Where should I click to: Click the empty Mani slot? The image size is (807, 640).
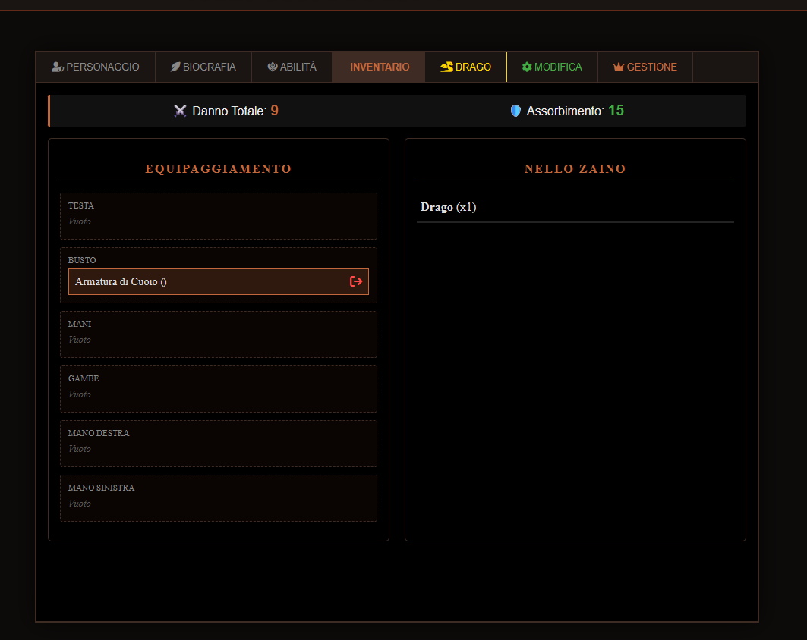click(218, 334)
